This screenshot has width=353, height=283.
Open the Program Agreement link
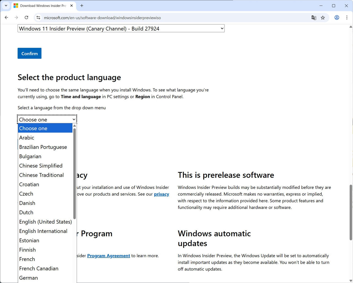(x=108, y=256)
